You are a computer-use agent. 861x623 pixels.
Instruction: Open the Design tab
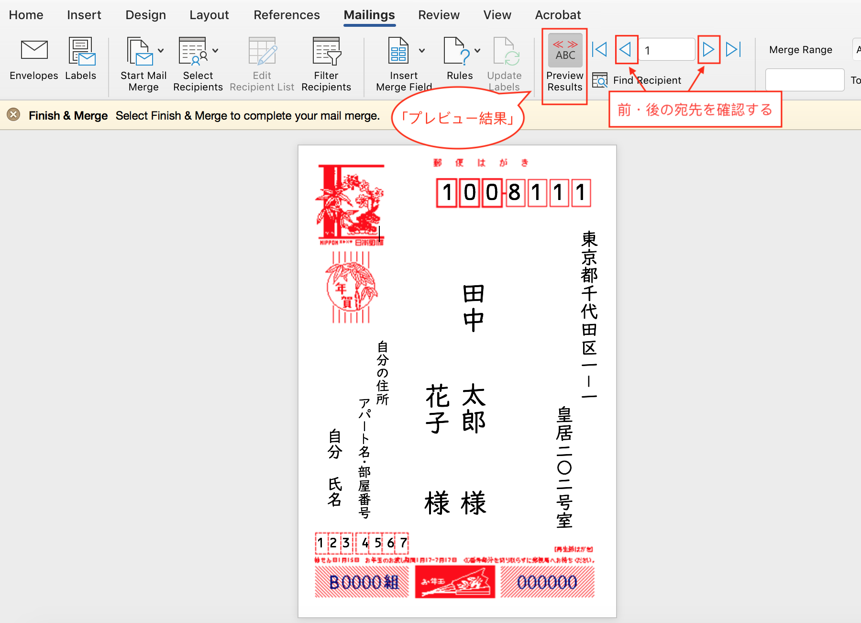click(x=146, y=15)
